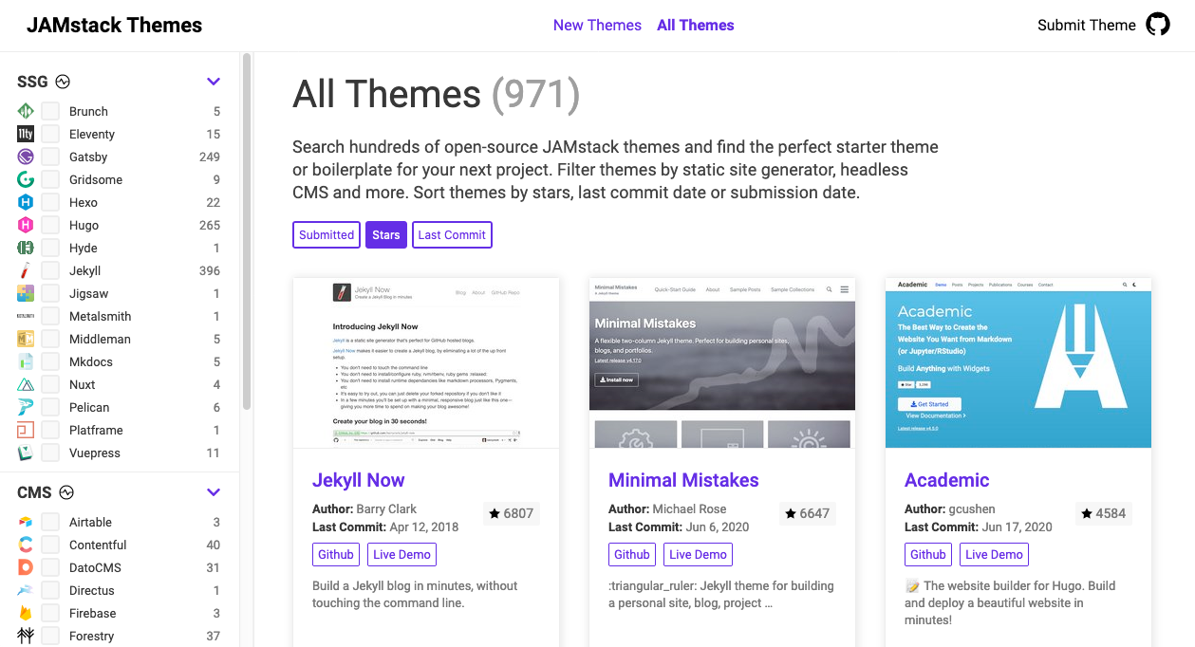This screenshot has height=647, width=1195.
Task: Open the GitHub octocat icon in header
Action: (1158, 25)
